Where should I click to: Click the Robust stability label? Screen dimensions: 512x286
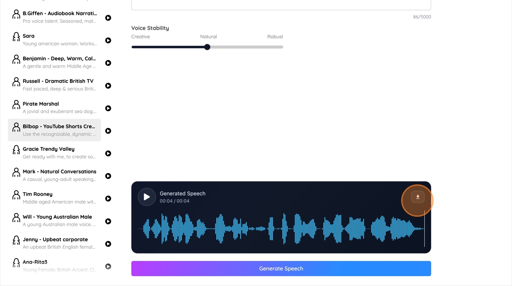coord(275,37)
